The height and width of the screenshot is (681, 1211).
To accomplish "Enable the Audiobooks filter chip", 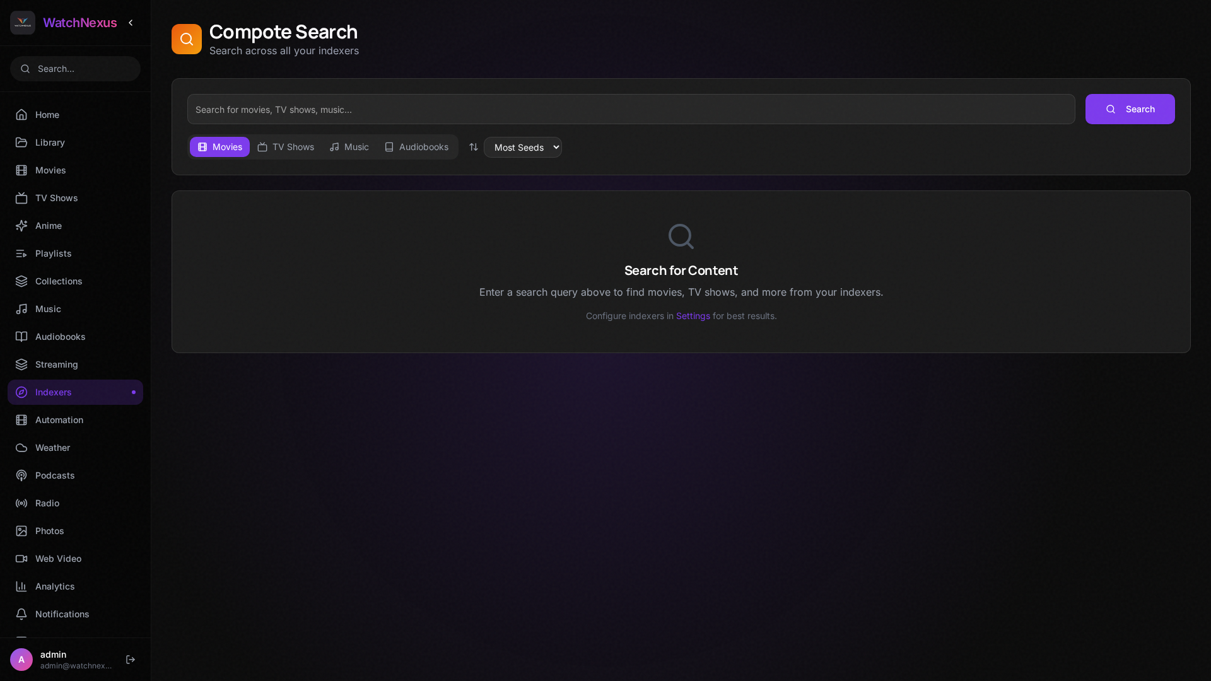I will pos(416,147).
